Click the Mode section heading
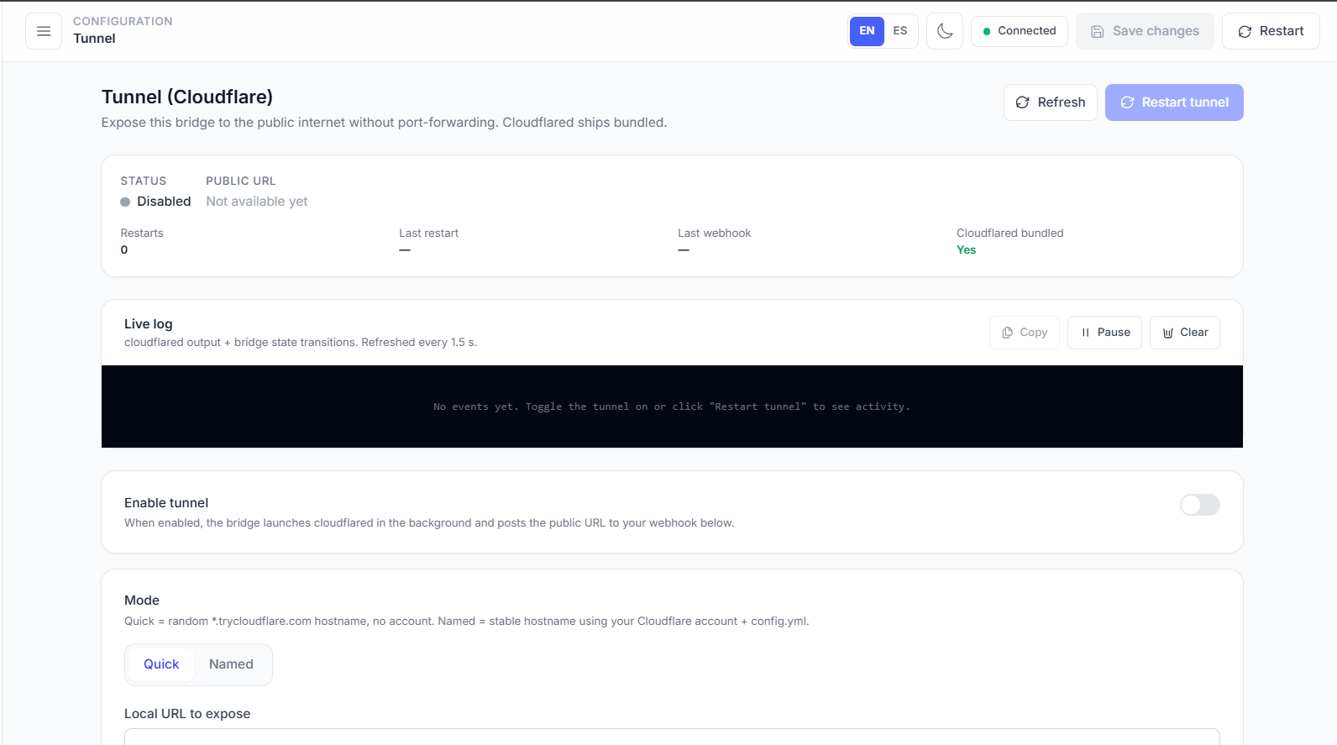Screen dimensions: 1337x745 pyautogui.click(x=142, y=601)
